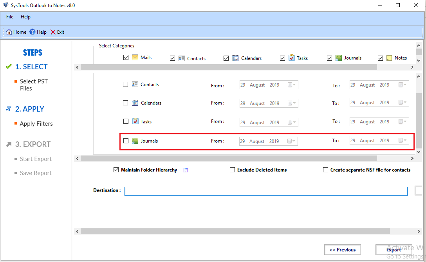426x262 pixels.
Task: Click the 2. APPLY step heading
Action: (30, 109)
